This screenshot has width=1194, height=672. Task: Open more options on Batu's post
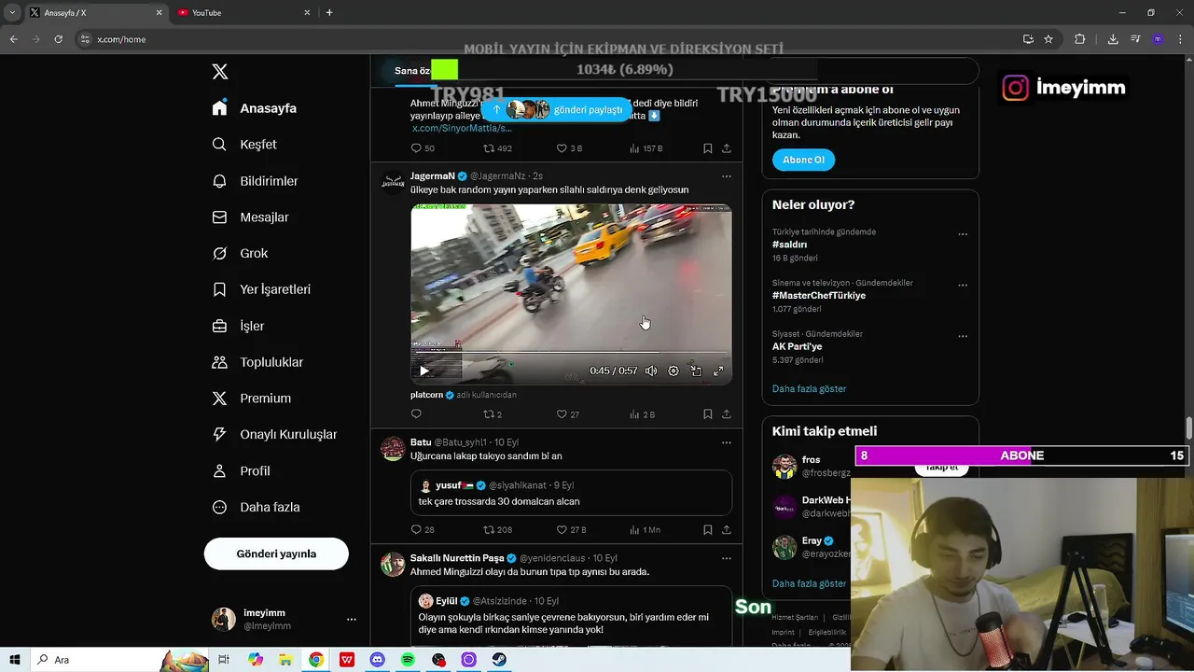727,442
